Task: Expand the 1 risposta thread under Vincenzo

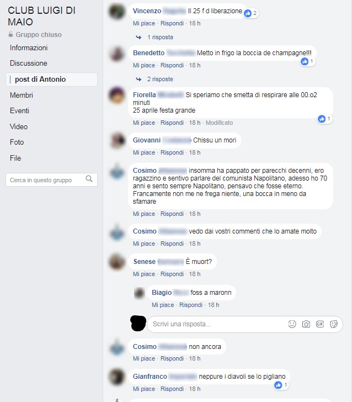Action: coord(154,37)
